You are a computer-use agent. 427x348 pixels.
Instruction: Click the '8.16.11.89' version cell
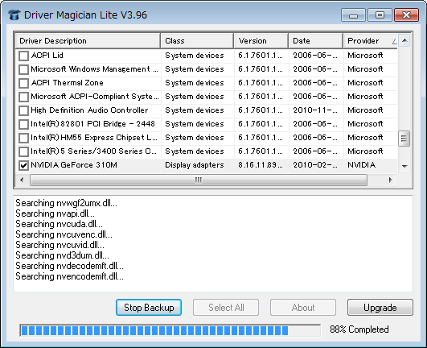pos(261,165)
